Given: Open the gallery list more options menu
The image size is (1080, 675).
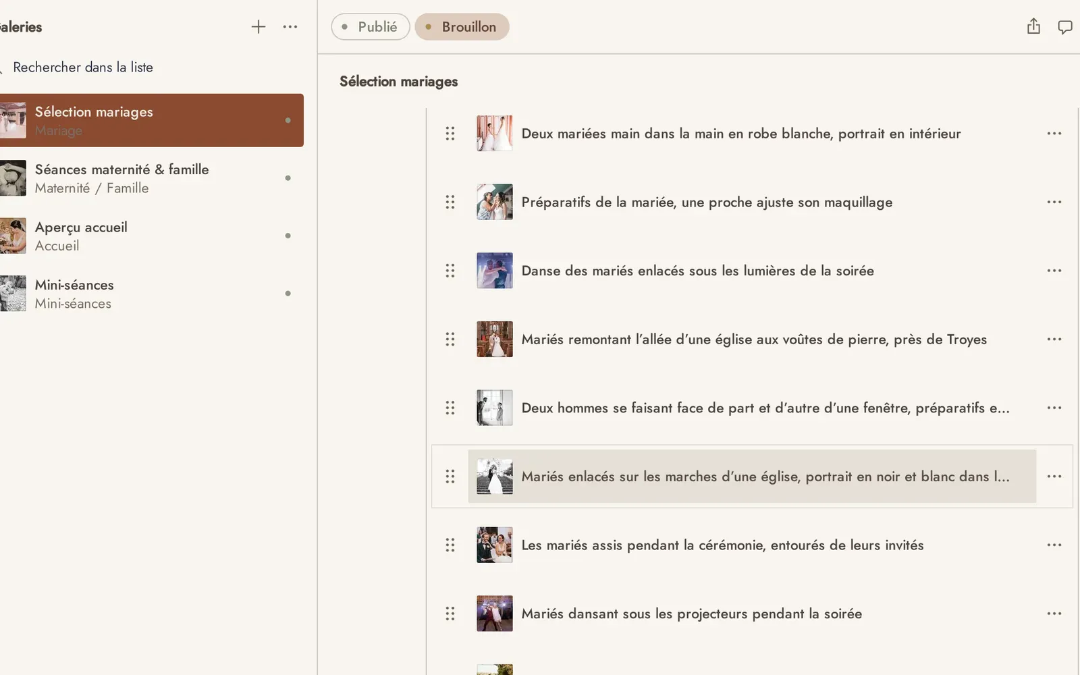Looking at the screenshot, I should point(290,27).
